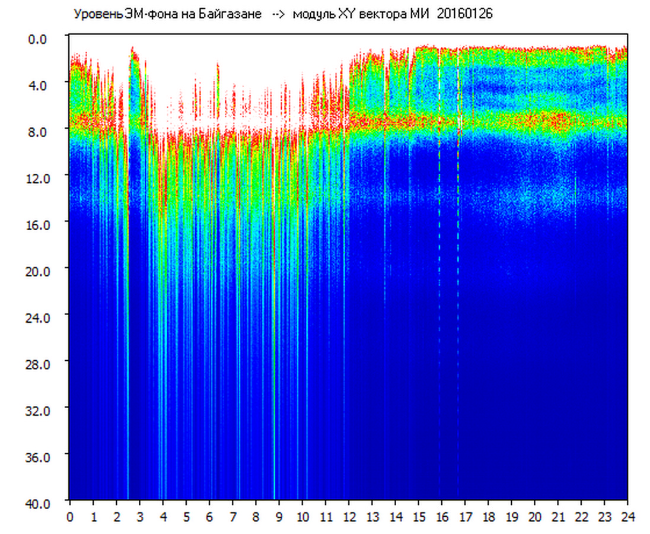Click hour 0 on the horizontal axis
650x534 pixels.
point(70,517)
